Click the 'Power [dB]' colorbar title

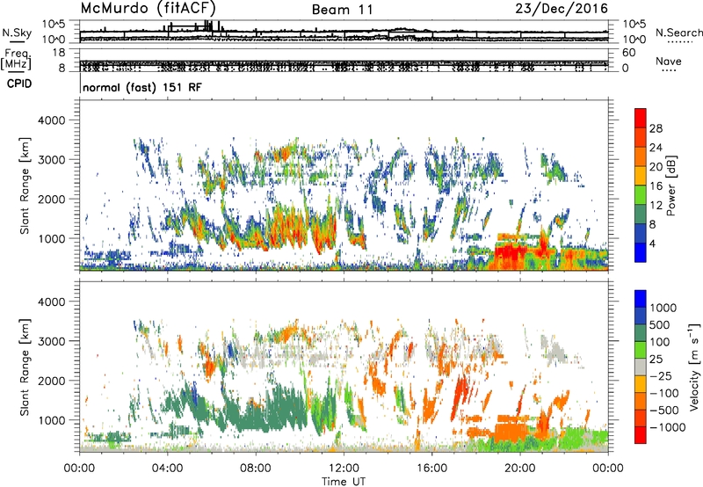[x=670, y=185]
